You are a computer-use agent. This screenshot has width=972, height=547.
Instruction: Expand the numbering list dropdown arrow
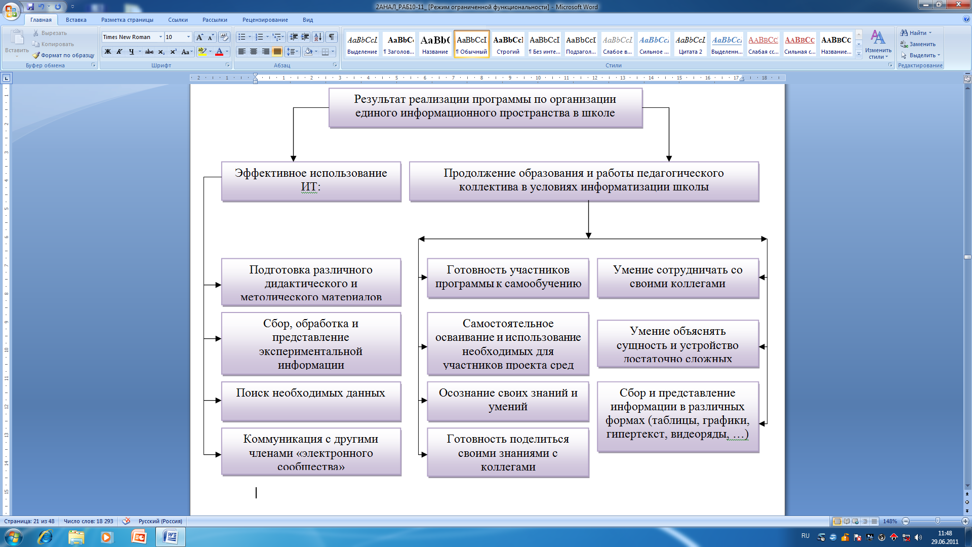[x=267, y=37]
